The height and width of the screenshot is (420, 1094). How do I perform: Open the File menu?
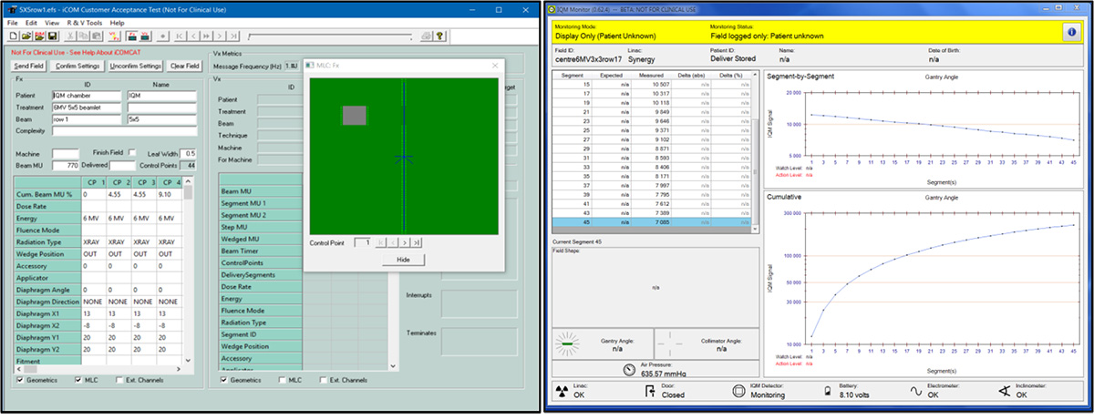13,22
